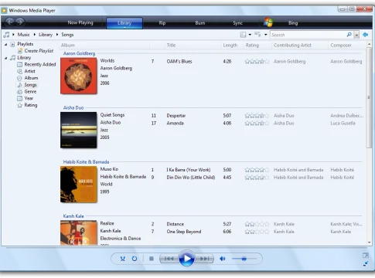Click the Forward navigation arrow
This screenshot has width=375, height=278.
pos(20,22)
